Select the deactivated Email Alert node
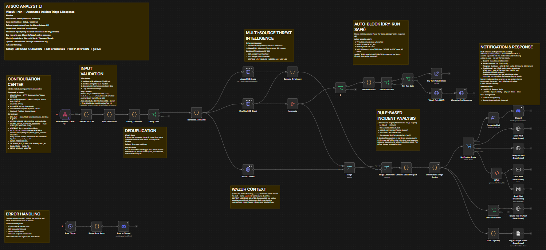Screen dimensions: 546x250 518,169
